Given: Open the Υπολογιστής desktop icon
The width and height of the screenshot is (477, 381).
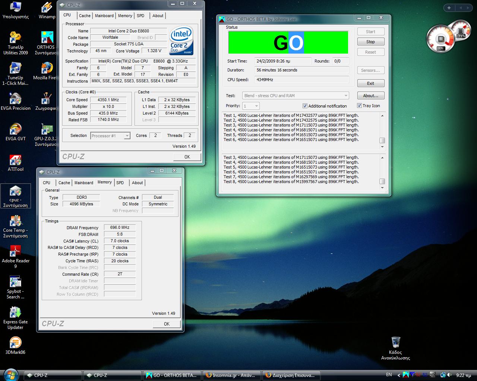Looking at the screenshot, I should 15,10.
